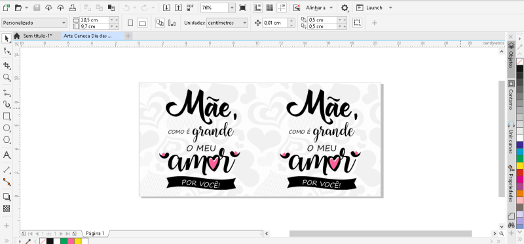
Task: Set page to Portrait orientation
Action: click(130, 23)
